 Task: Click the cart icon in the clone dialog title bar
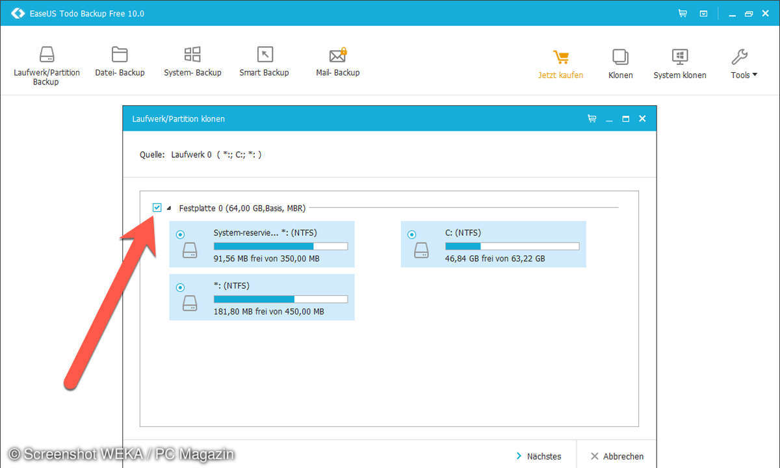pyautogui.click(x=591, y=119)
